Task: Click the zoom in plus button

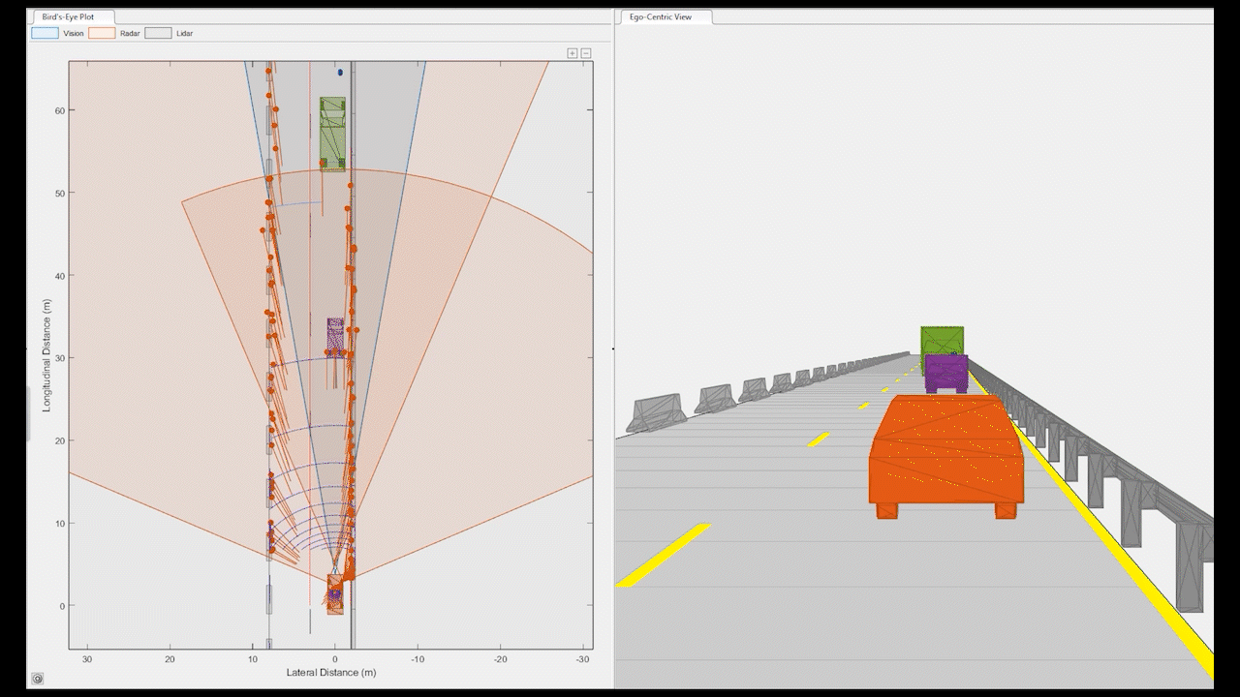Action: tap(573, 53)
